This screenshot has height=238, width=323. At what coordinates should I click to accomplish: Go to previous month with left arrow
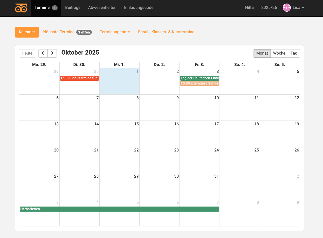(43, 53)
